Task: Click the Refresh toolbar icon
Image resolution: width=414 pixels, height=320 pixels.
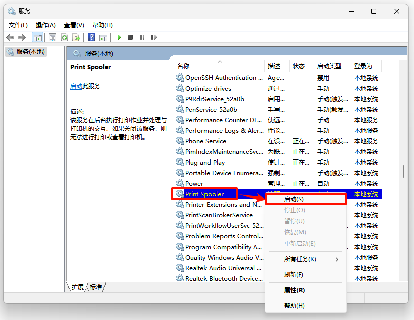Action: point(64,37)
